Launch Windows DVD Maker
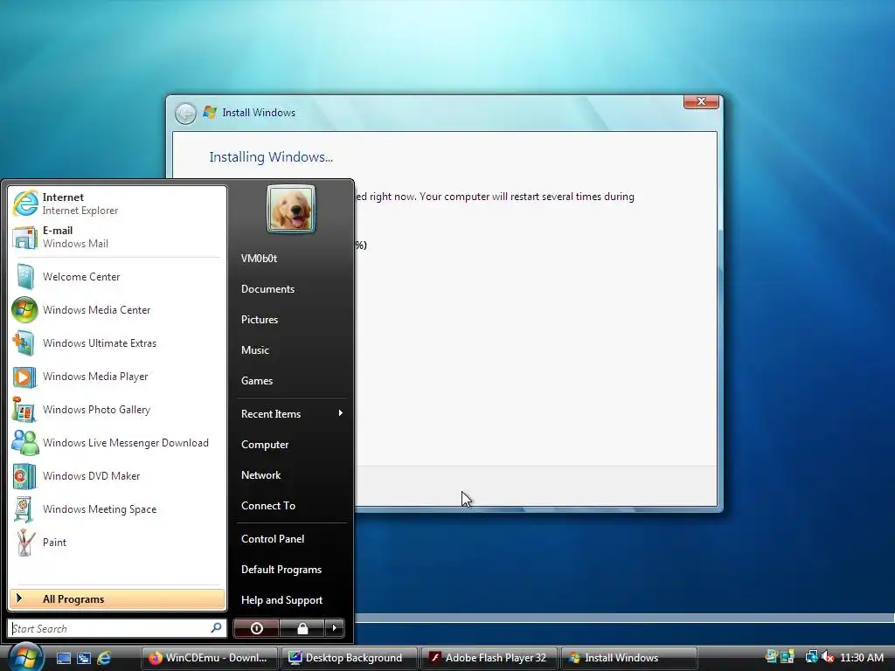This screenshot has height=671, width=895. (x=117, y=476)
